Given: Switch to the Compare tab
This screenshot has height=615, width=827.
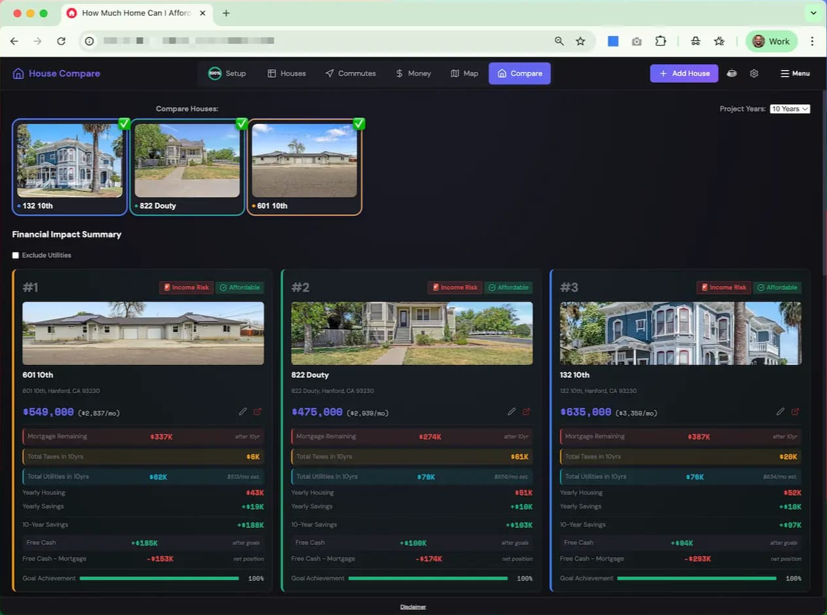Looking at the screenshot, I should [x=519, y=73].
